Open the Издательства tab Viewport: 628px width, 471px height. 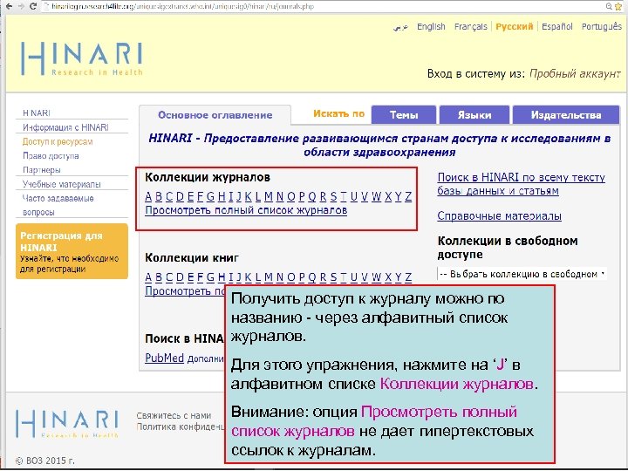[x=566, y=115]
